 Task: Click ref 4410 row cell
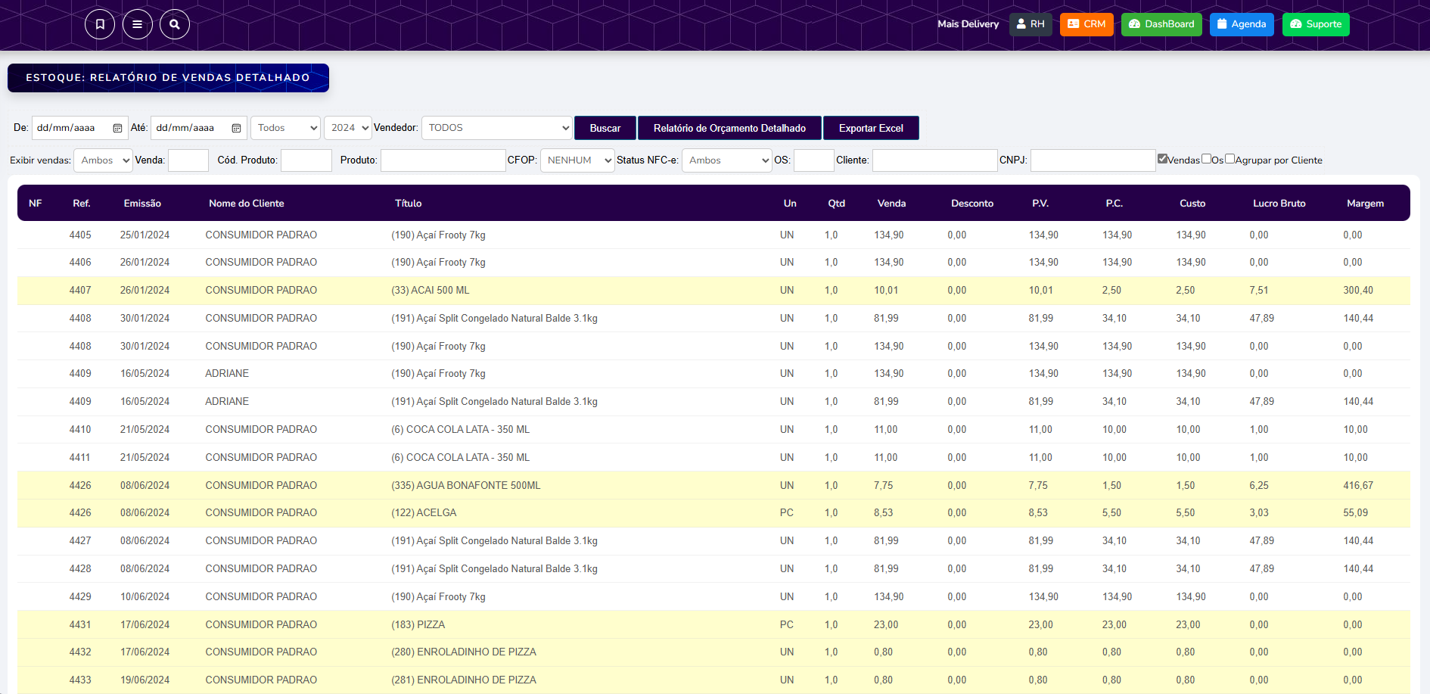click(x=80, y=430)
